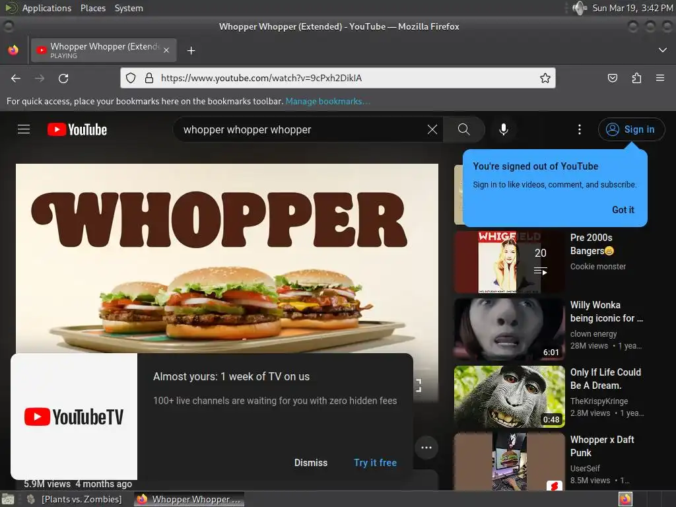
Task: Expand the list all tabs chevron
Action: [663, 50]
